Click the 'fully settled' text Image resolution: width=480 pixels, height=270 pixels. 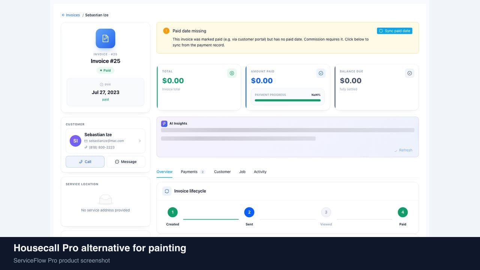(348, 89)
